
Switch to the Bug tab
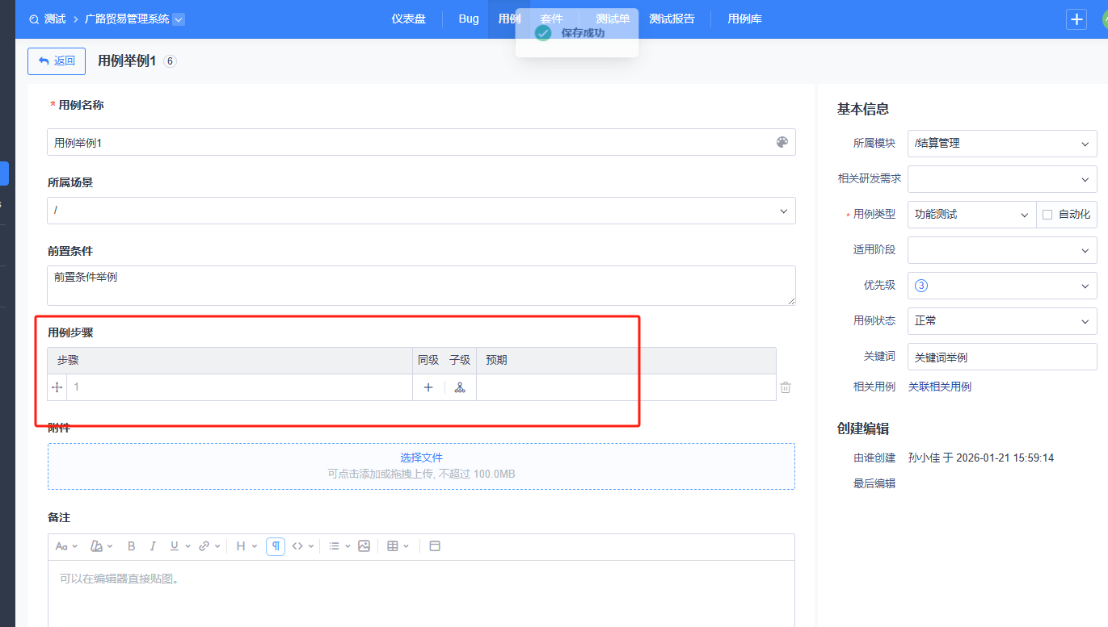469,19
